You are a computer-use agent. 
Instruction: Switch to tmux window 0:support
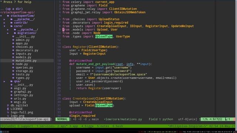click(x=25, y=126)
